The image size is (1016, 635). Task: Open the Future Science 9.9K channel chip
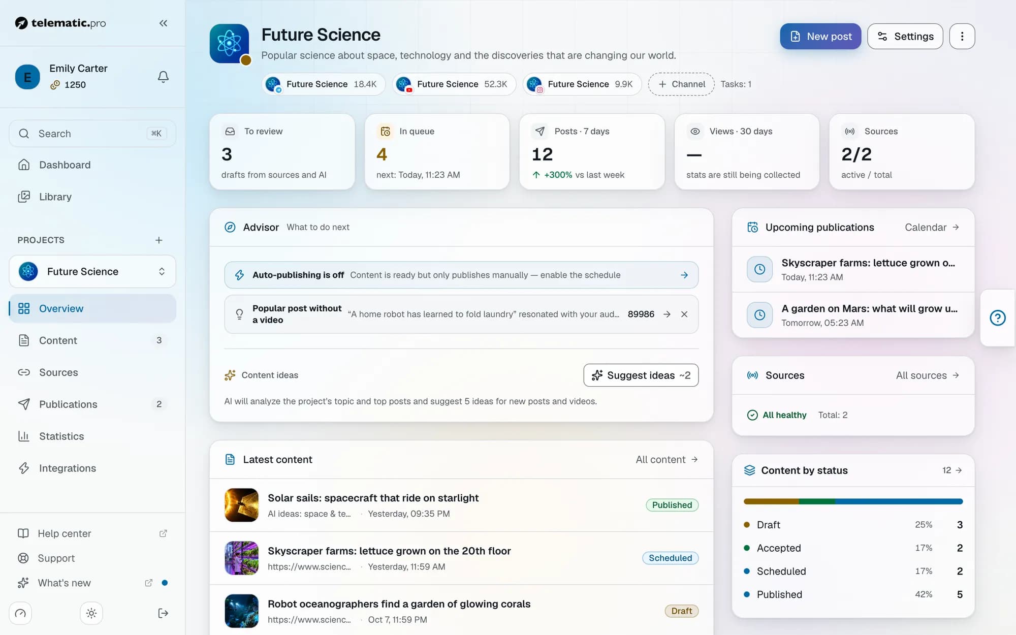point(582,84)
